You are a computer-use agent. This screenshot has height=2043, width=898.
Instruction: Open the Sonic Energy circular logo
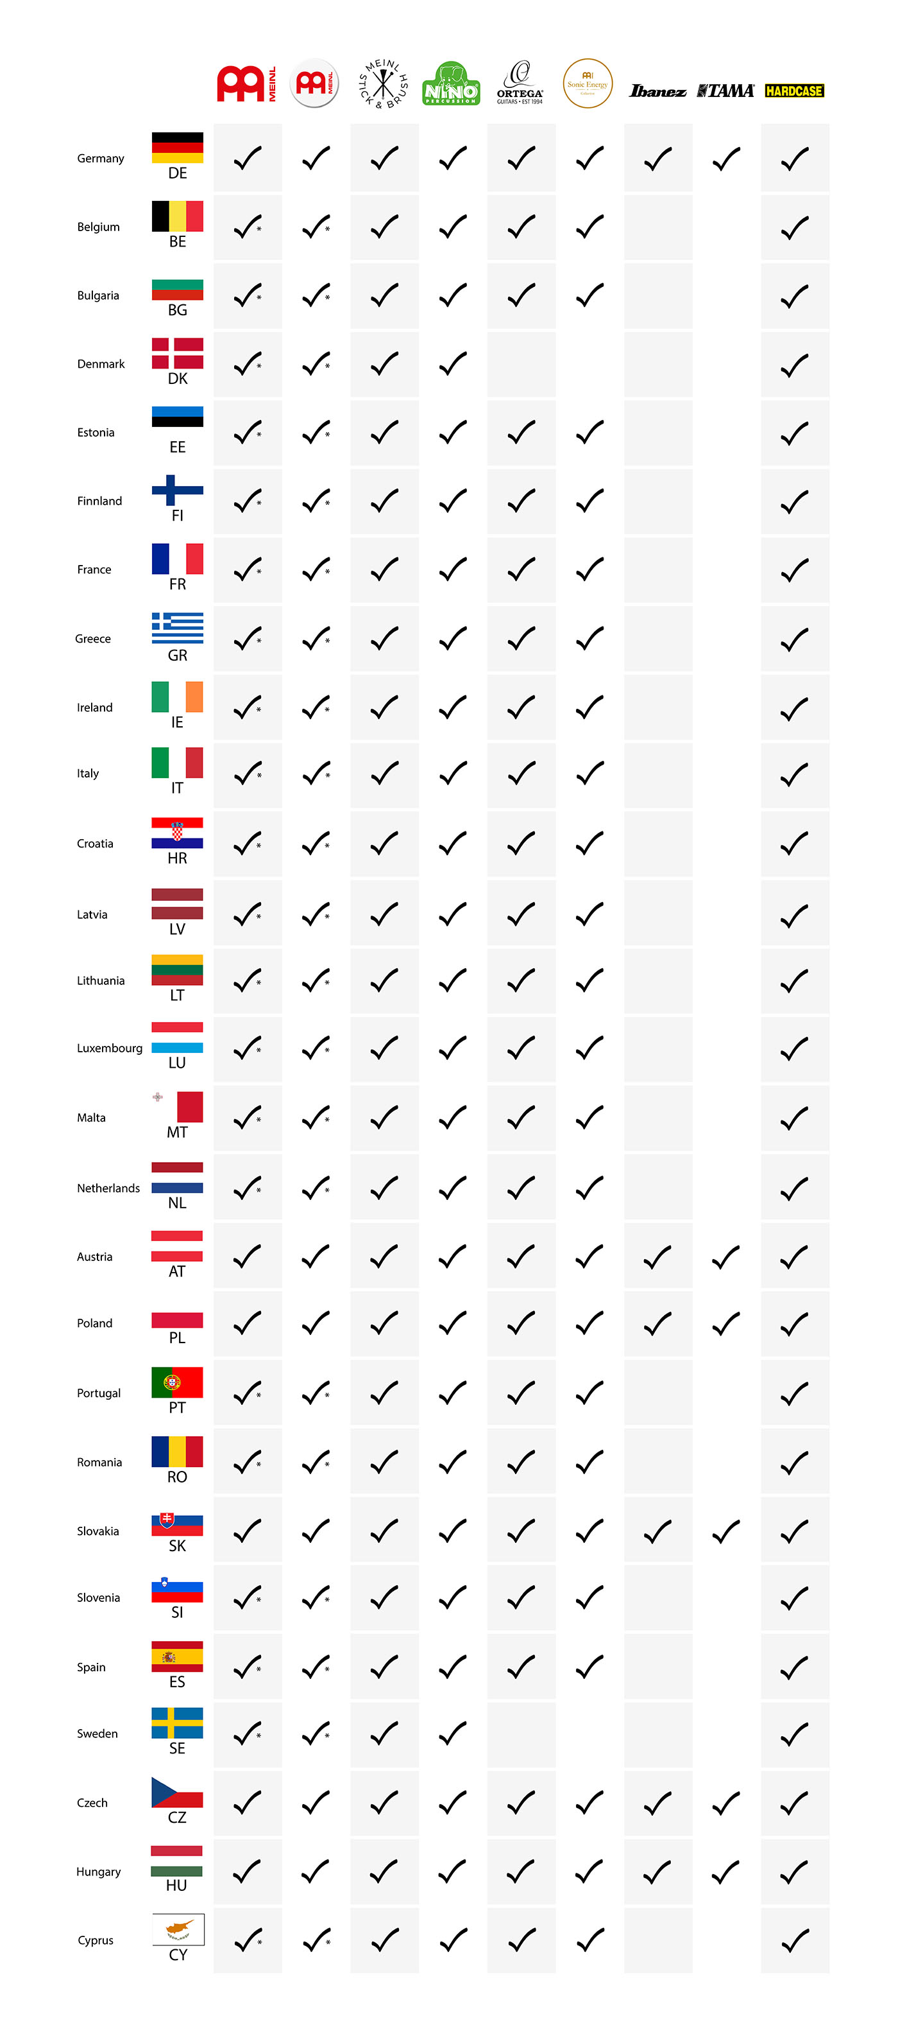point(588,83)
